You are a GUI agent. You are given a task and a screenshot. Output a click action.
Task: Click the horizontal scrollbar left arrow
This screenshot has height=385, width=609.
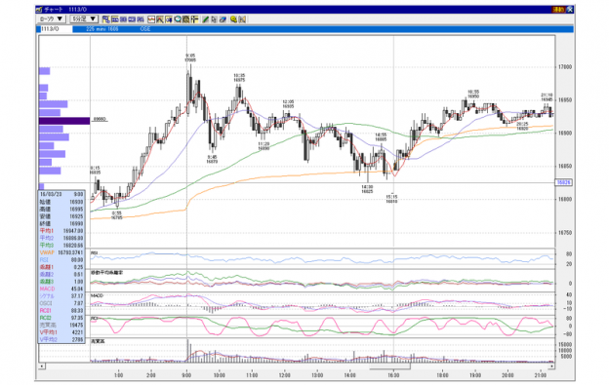(x=42, y=366)
